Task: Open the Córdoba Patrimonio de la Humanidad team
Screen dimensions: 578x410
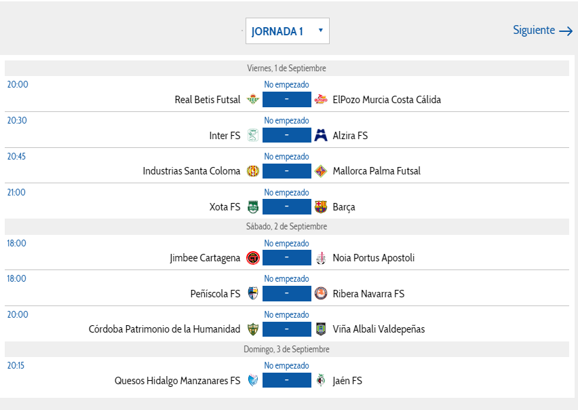Action: coord(164,329)
